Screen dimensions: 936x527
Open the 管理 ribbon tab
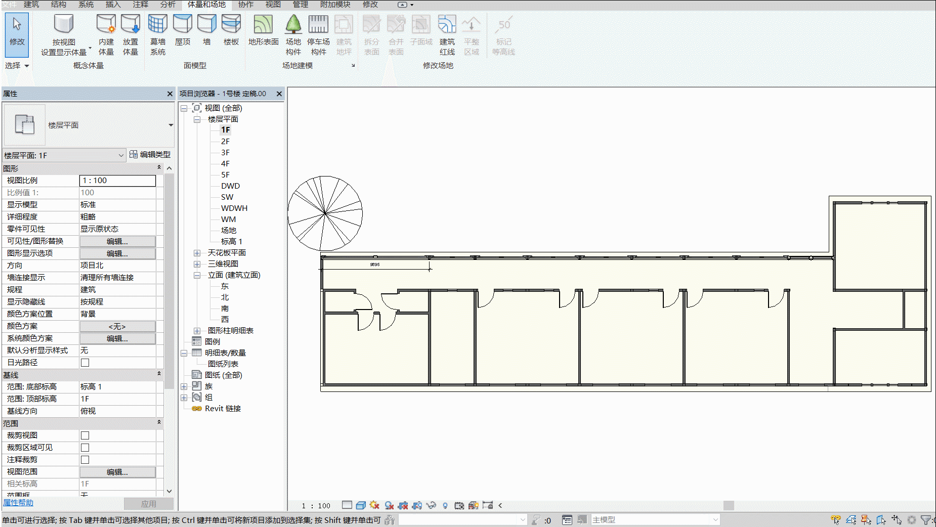coord(301,5)
